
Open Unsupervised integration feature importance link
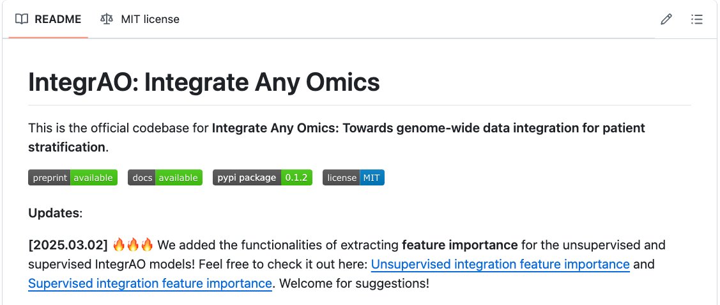click(500, 264)
